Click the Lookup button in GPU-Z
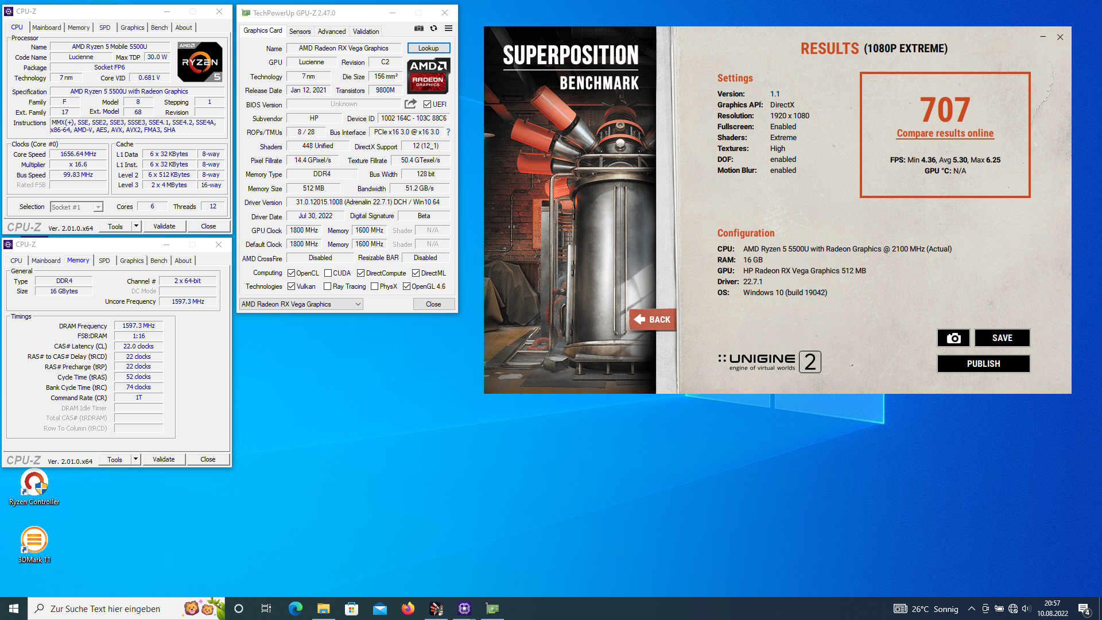Image resolution: width=1102 pixels, height=620 pixels. tap(428, 48)
